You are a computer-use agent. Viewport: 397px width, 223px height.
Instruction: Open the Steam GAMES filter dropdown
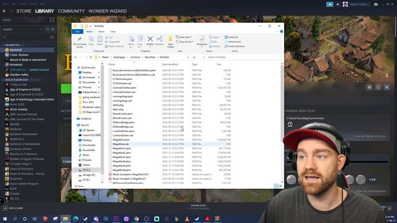[41, 29]
